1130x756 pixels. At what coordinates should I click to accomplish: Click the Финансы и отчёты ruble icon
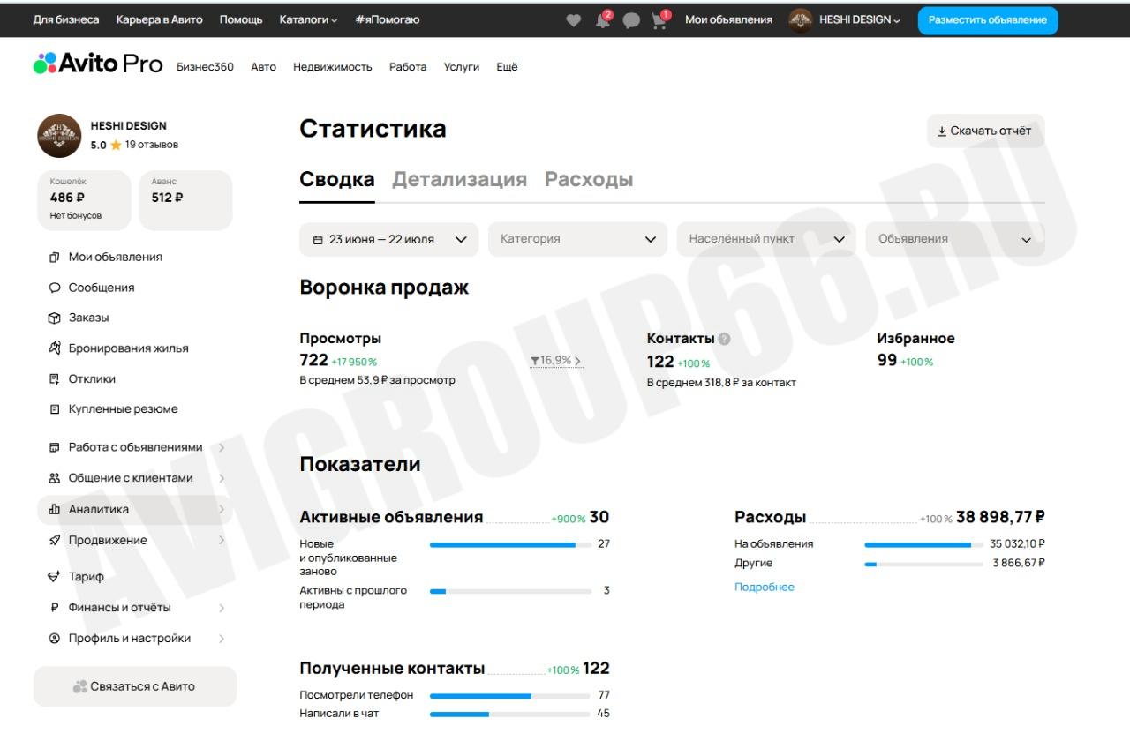pos(54,608)
